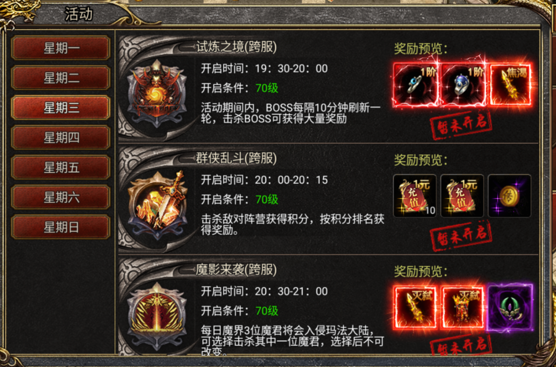
Task: Tap the 灭弑 golden sword reward
Action: (415, 307)
